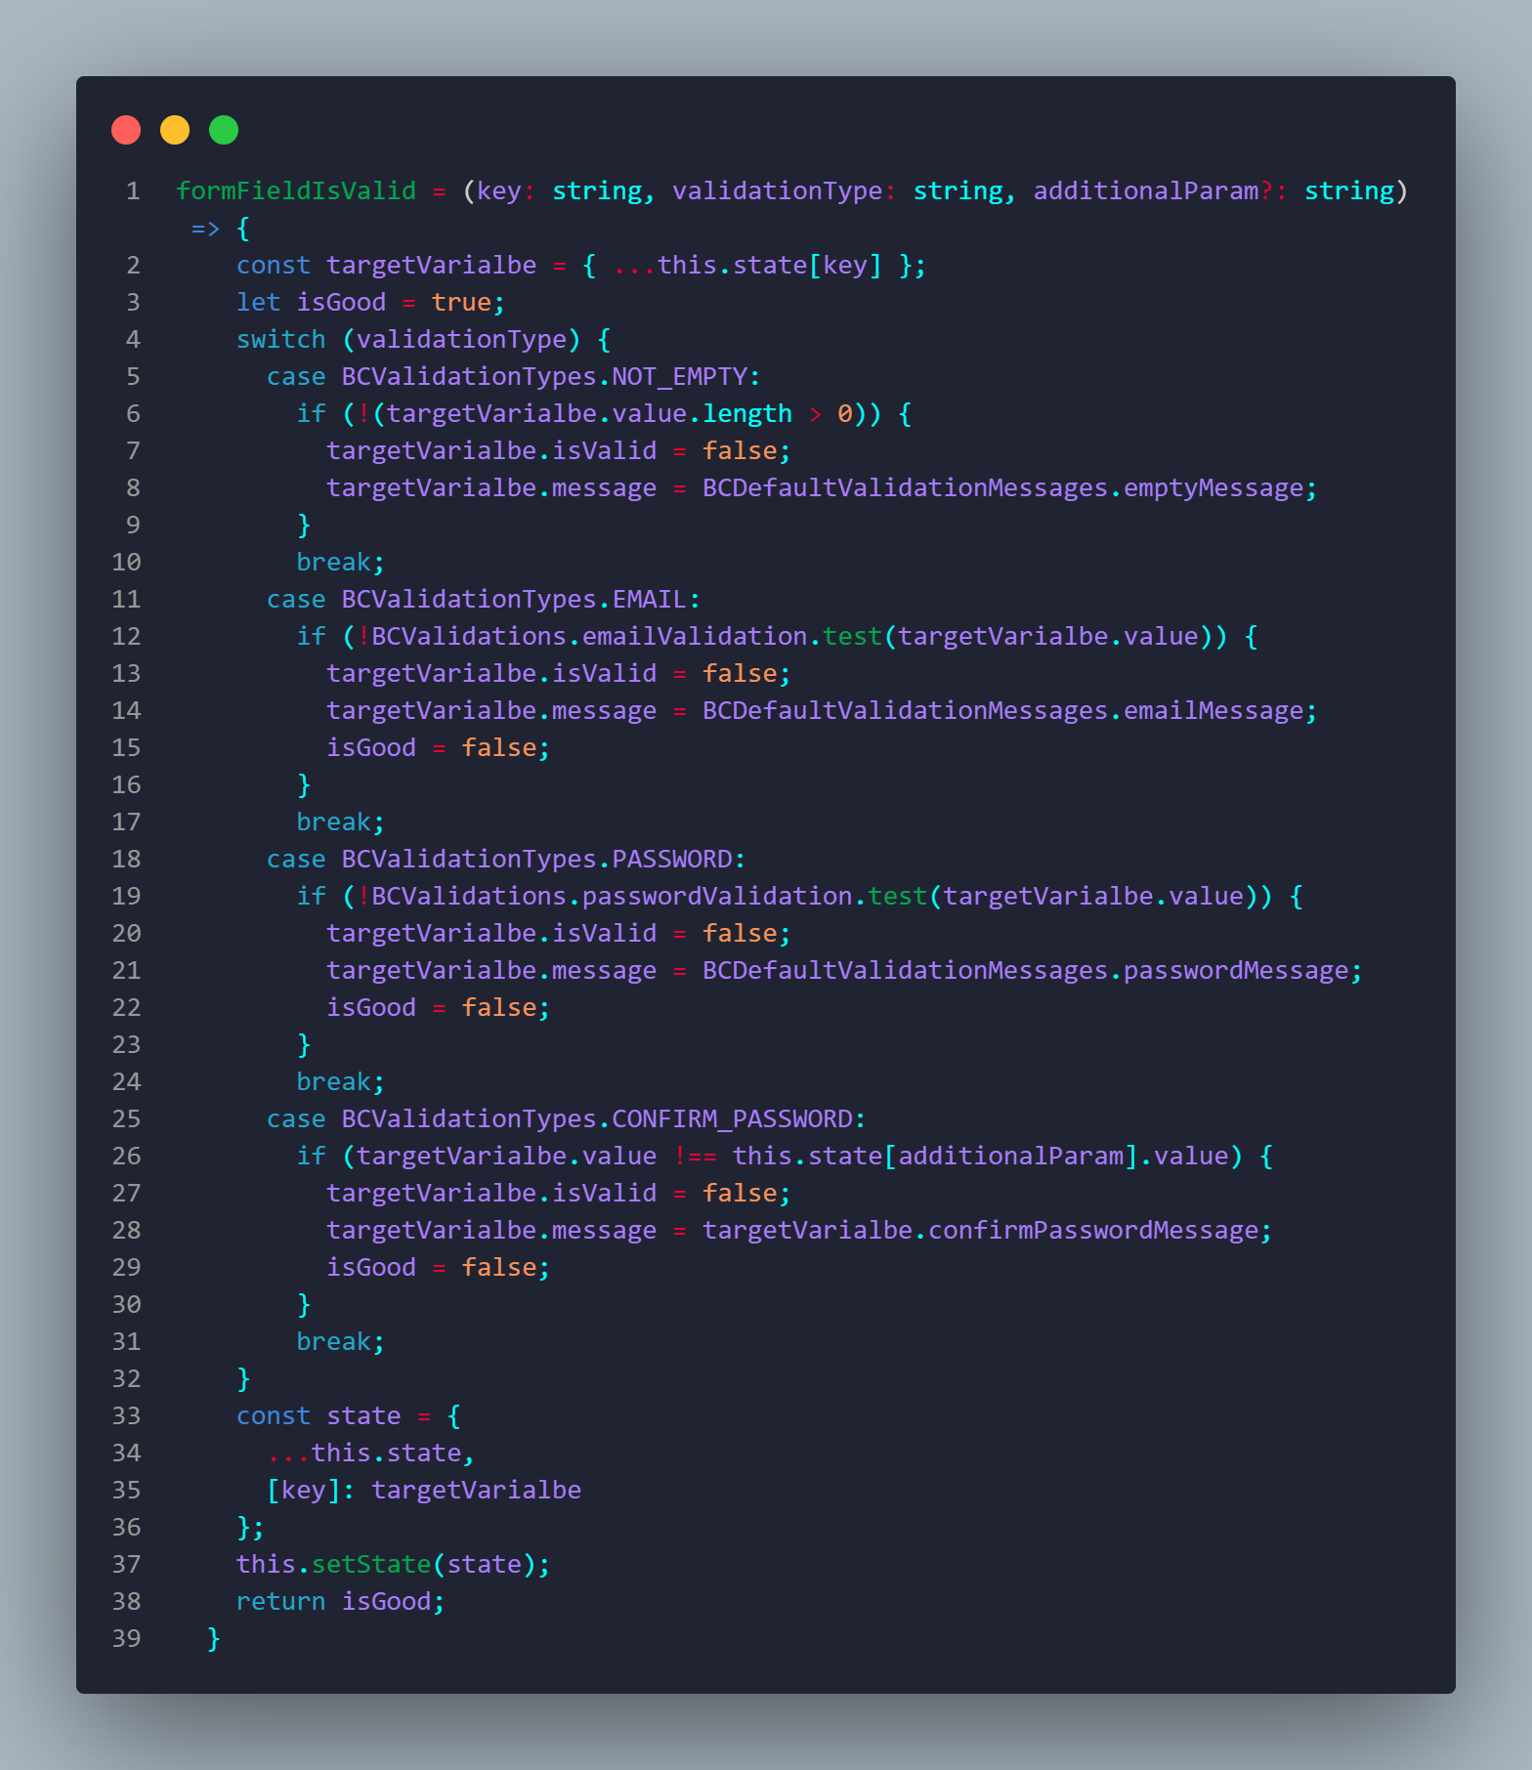The height and width of the screenshot is (1770, 1532).
Task: Click the 'true' value on line 3
Action: (x=461, y=302)
